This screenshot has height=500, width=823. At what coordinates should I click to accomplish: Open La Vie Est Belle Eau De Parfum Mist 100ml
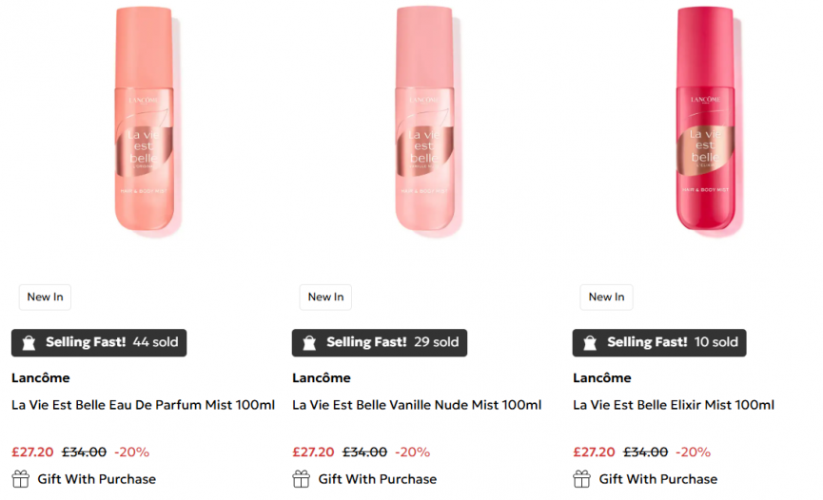click(x=143, y=405)
